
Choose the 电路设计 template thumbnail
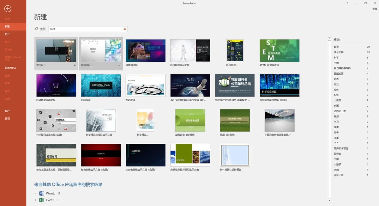click(101, 85)
